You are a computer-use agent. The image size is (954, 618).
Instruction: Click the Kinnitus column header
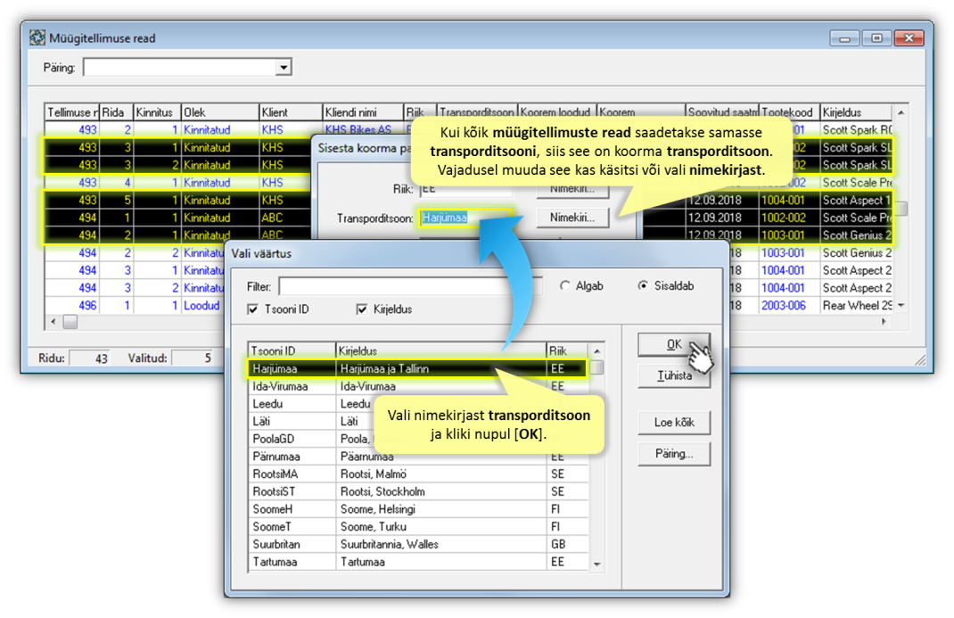point(158,112)
